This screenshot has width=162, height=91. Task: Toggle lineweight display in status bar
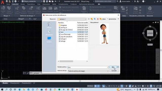(x=127, y=86)
